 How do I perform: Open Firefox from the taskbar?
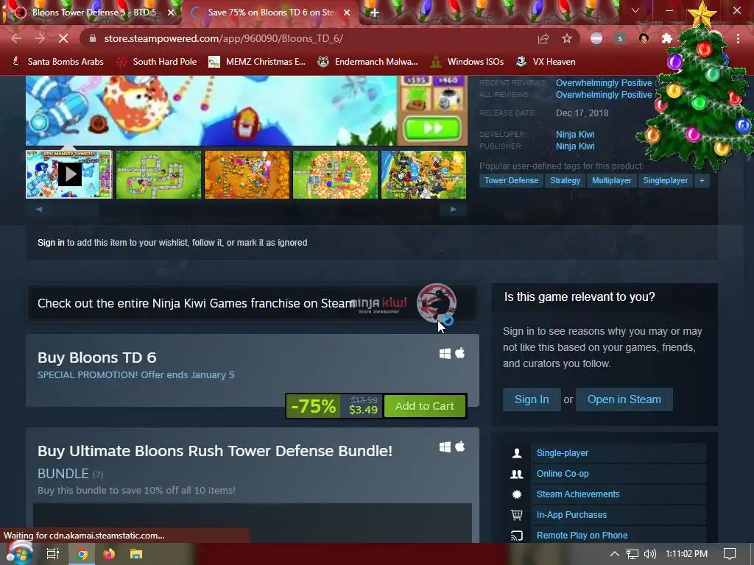tap(109, 554)
